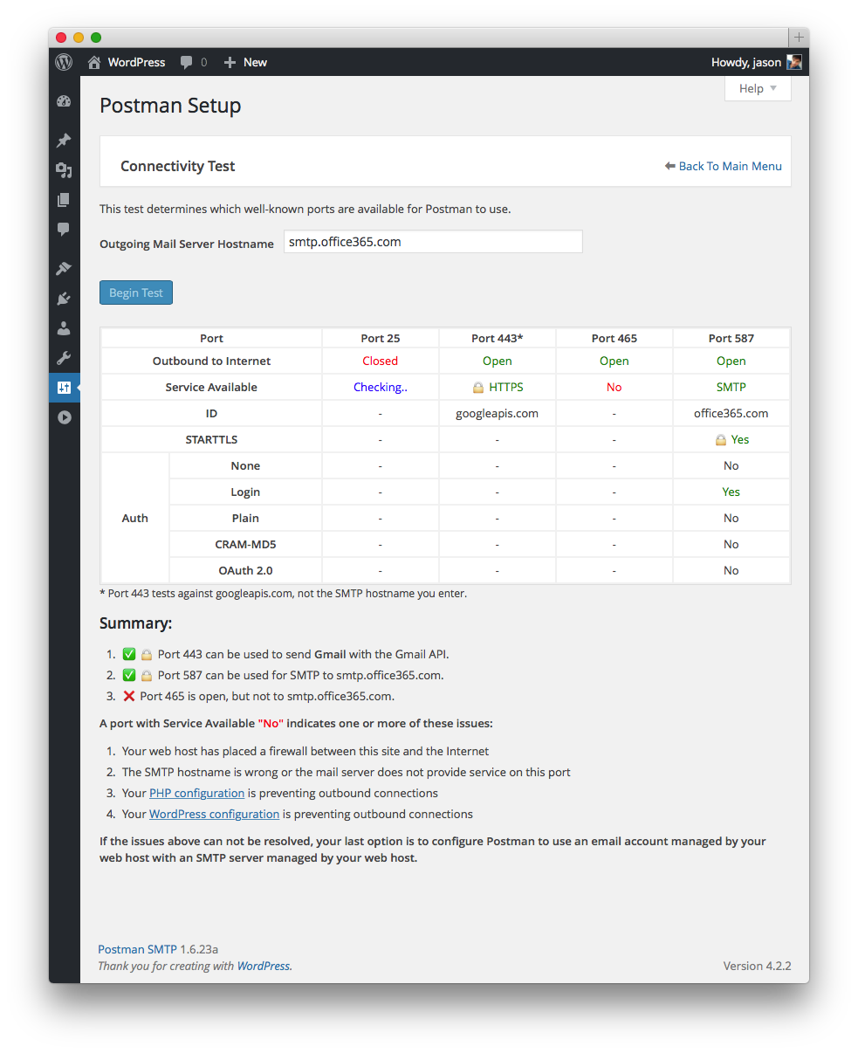The height and width of the screenshot is (1053, 858).
Task: Open a new browser tab with plus button
Action: click(x=799, y=38)
